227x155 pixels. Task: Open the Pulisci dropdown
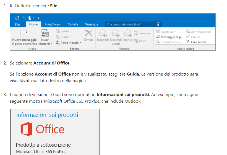[64, 37]
